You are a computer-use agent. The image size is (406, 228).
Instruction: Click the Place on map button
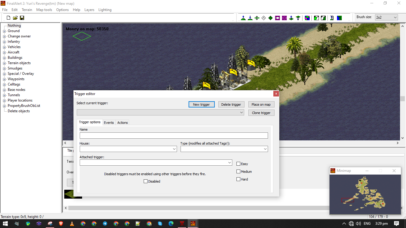(261, 104)
